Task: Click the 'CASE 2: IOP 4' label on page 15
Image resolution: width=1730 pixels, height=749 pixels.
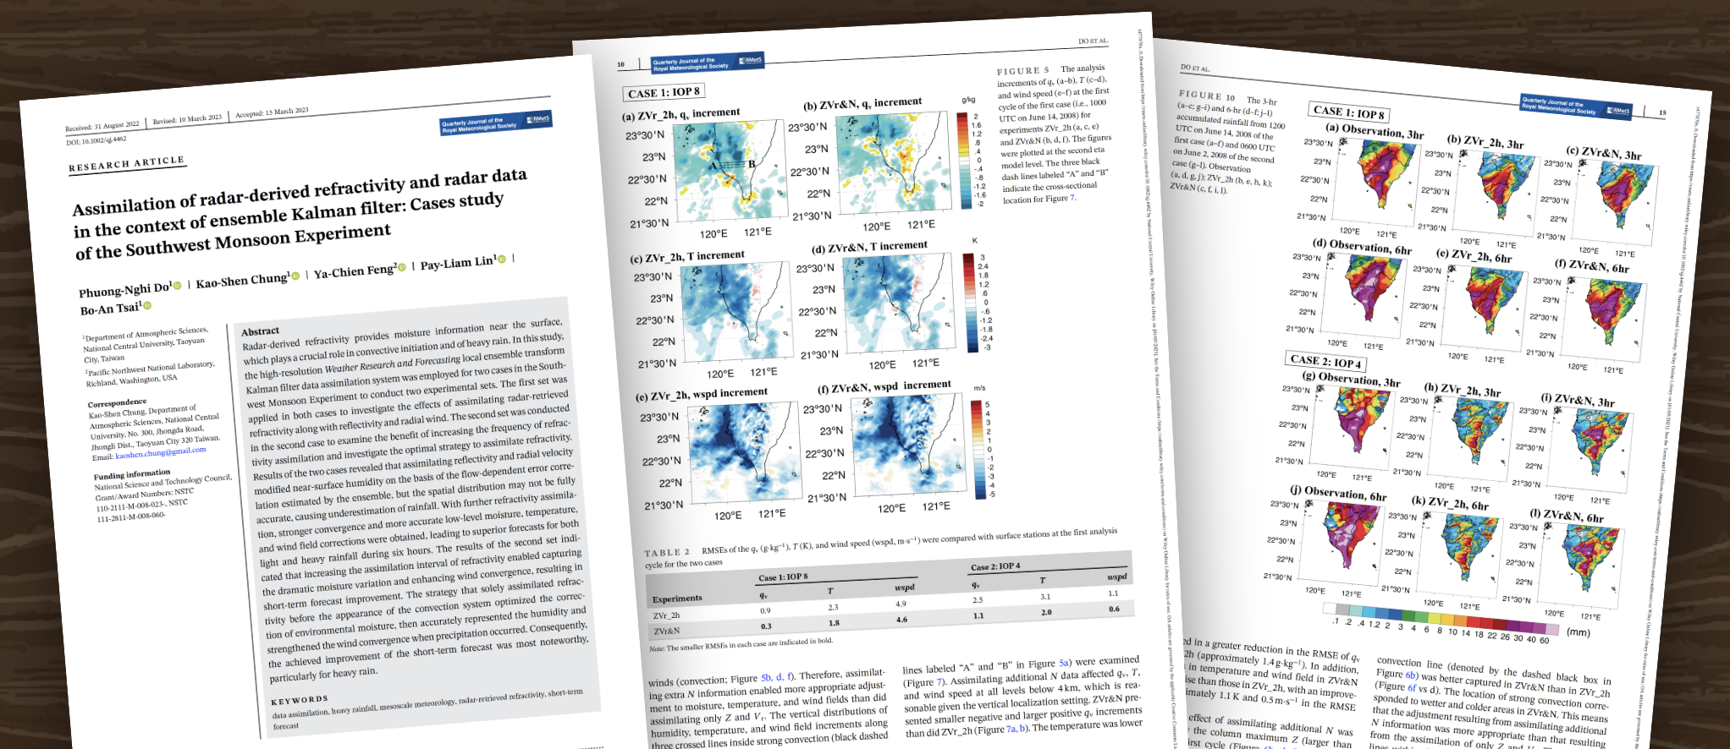Action: (x=1326, y=361)
